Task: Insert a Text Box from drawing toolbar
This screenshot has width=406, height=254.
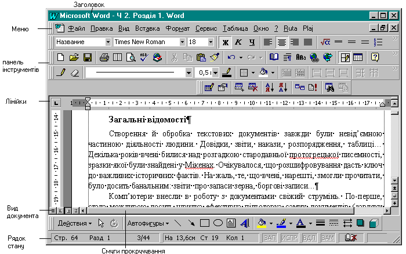Action: tap(231, 223)
